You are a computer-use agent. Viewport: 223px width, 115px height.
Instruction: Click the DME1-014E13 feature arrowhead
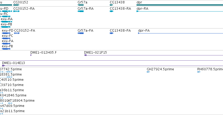point(4,66)
